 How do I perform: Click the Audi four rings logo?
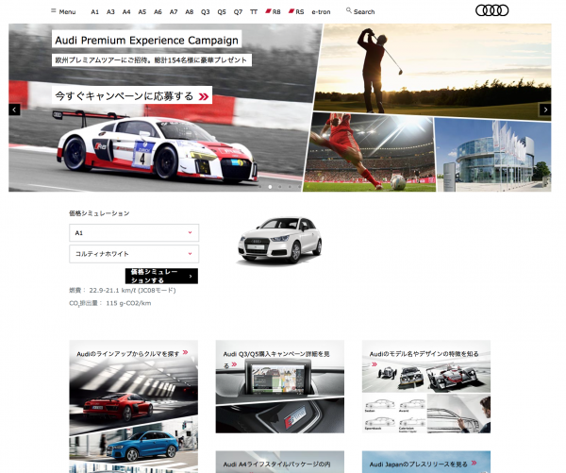[491, 10]
